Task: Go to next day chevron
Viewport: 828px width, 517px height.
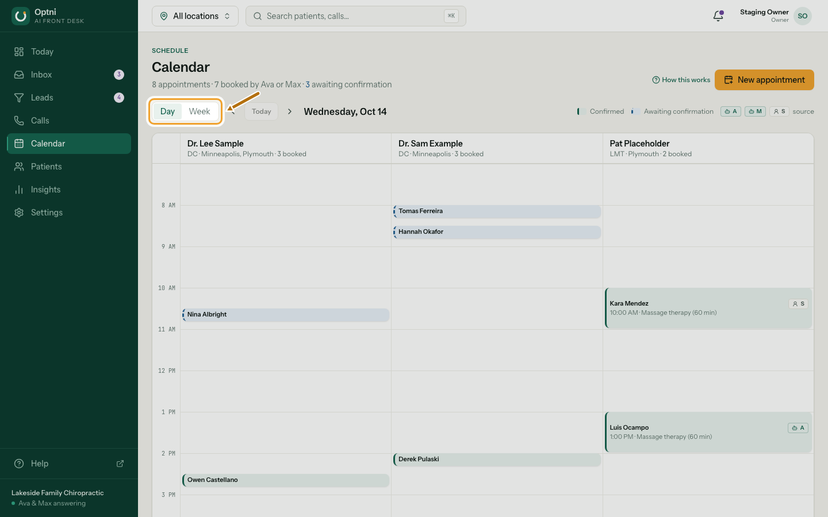Action: (x=290, y=111)
